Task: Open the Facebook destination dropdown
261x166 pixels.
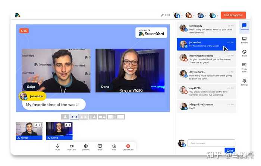Action: (x=178, y=15)
